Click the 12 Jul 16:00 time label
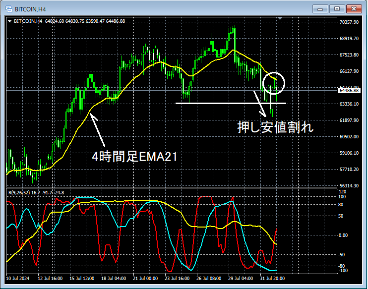This screenshot has height=289, width=368. tap(50, 279)
